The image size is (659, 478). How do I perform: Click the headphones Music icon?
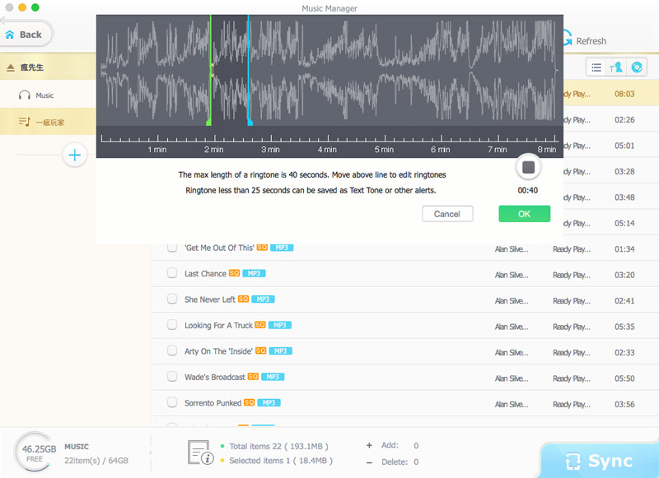(x=25, y=95)
